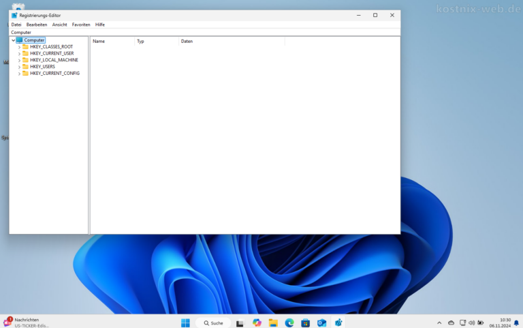The height and width of the screenshot is (328, 523).
Task: Open the Hilfe menu
Action: point(99,25)
